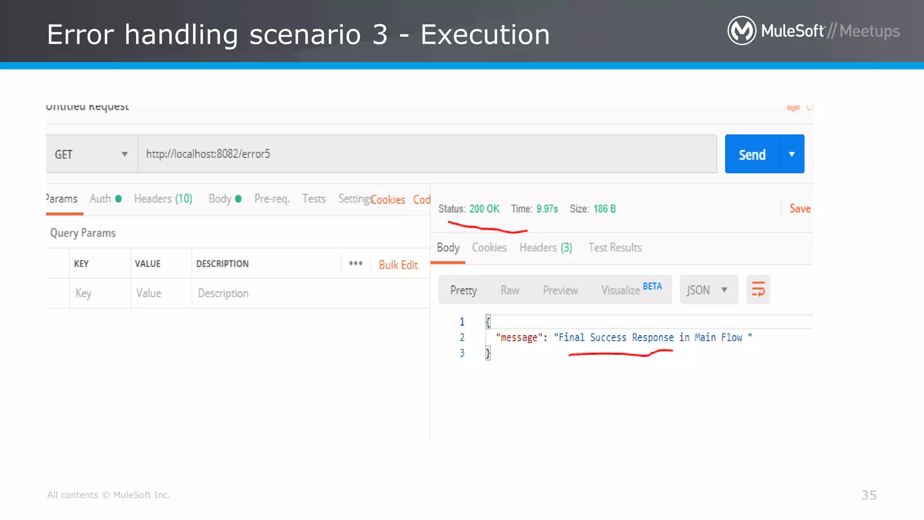Open the GET method dropdown

coord(92,154)
